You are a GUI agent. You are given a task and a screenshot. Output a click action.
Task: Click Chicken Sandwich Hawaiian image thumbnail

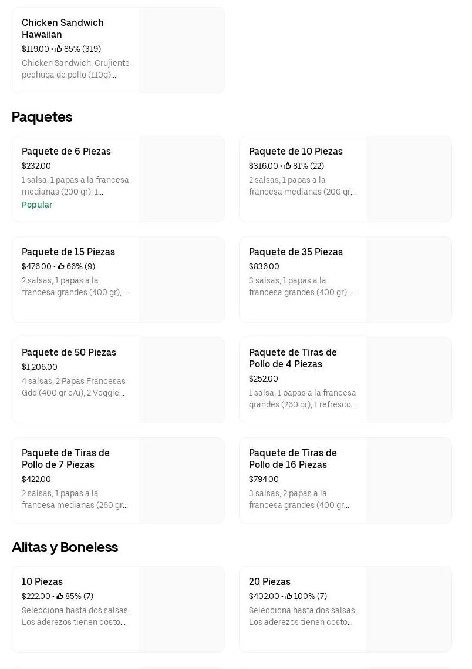181,50
